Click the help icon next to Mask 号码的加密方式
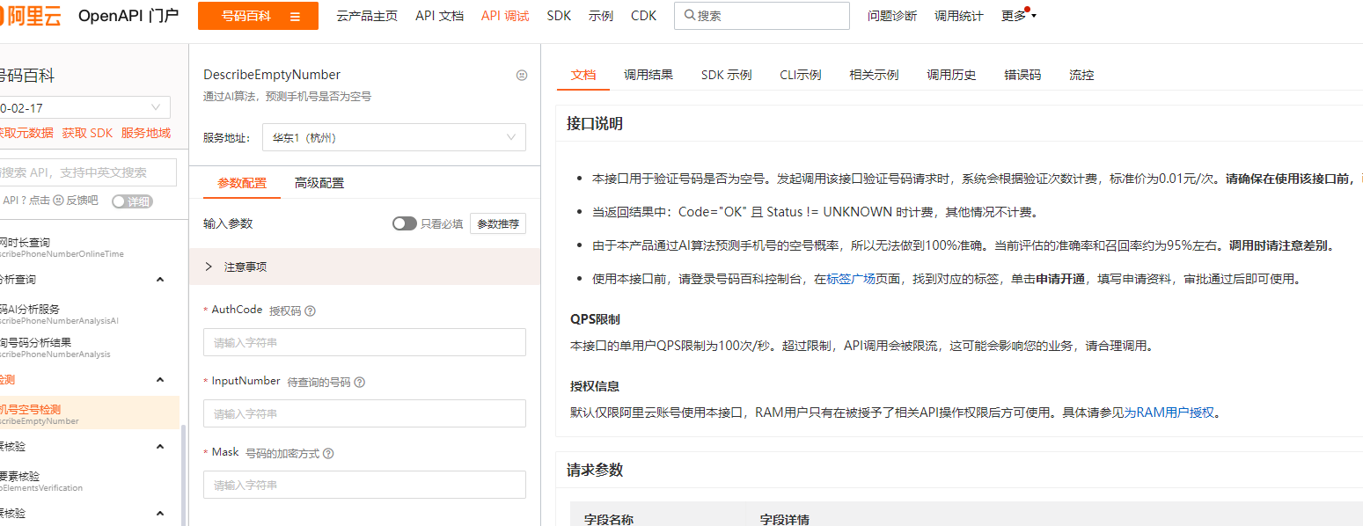 point(328,454)
